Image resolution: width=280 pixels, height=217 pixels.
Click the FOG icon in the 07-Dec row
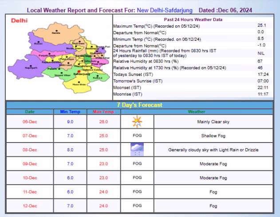(x=137, y=135)
